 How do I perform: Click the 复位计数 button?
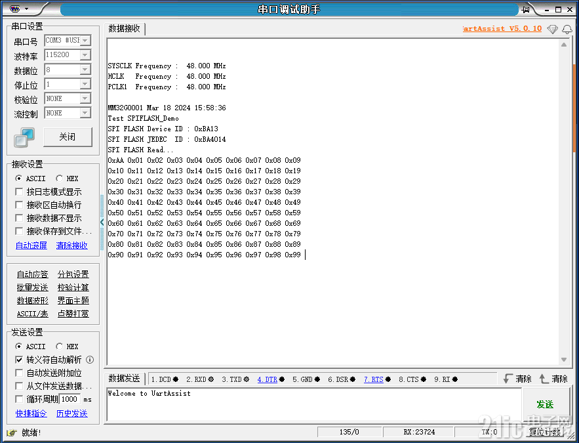545,432
